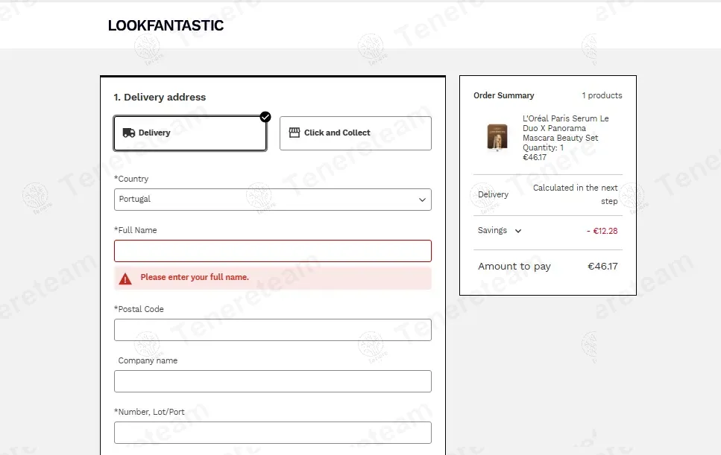Click 'Calculated in the next step' text

pos(576,194)
